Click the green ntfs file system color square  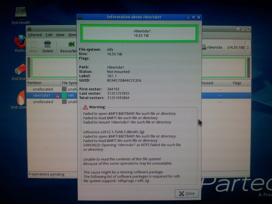(x=64, y=95)
